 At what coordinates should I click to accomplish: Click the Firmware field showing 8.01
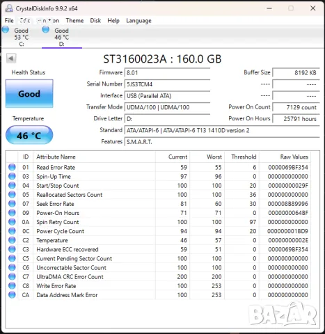point(167,73)
